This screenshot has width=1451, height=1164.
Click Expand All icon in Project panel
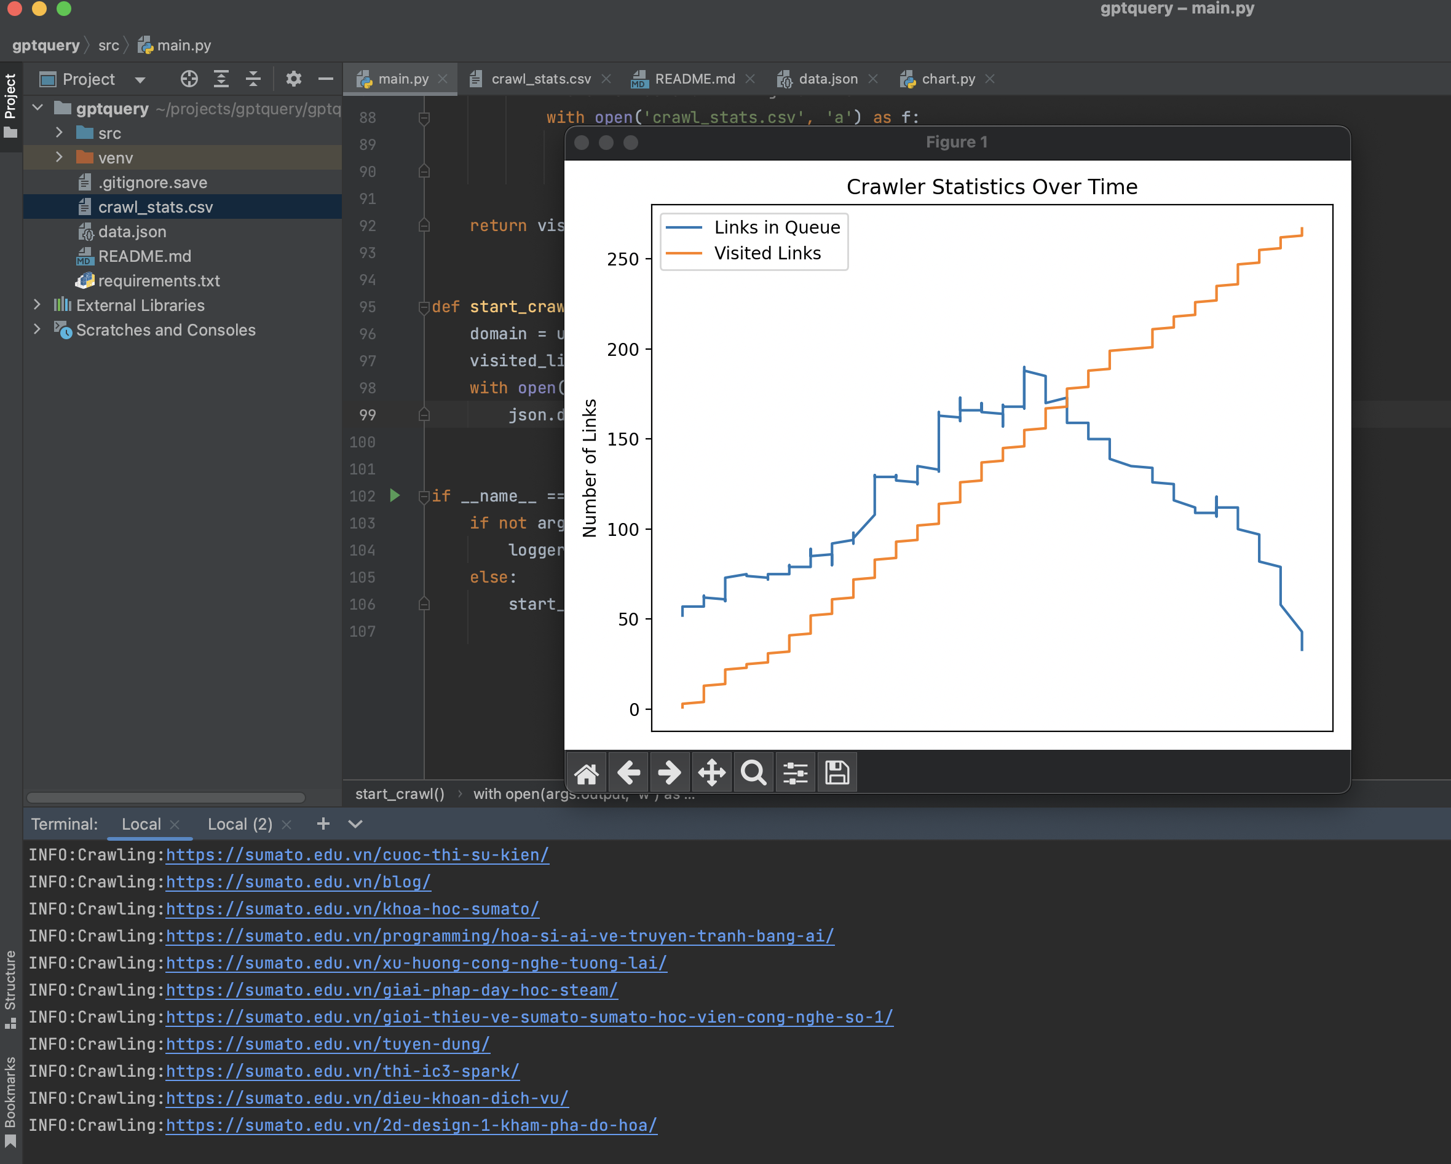click(221, 79)
